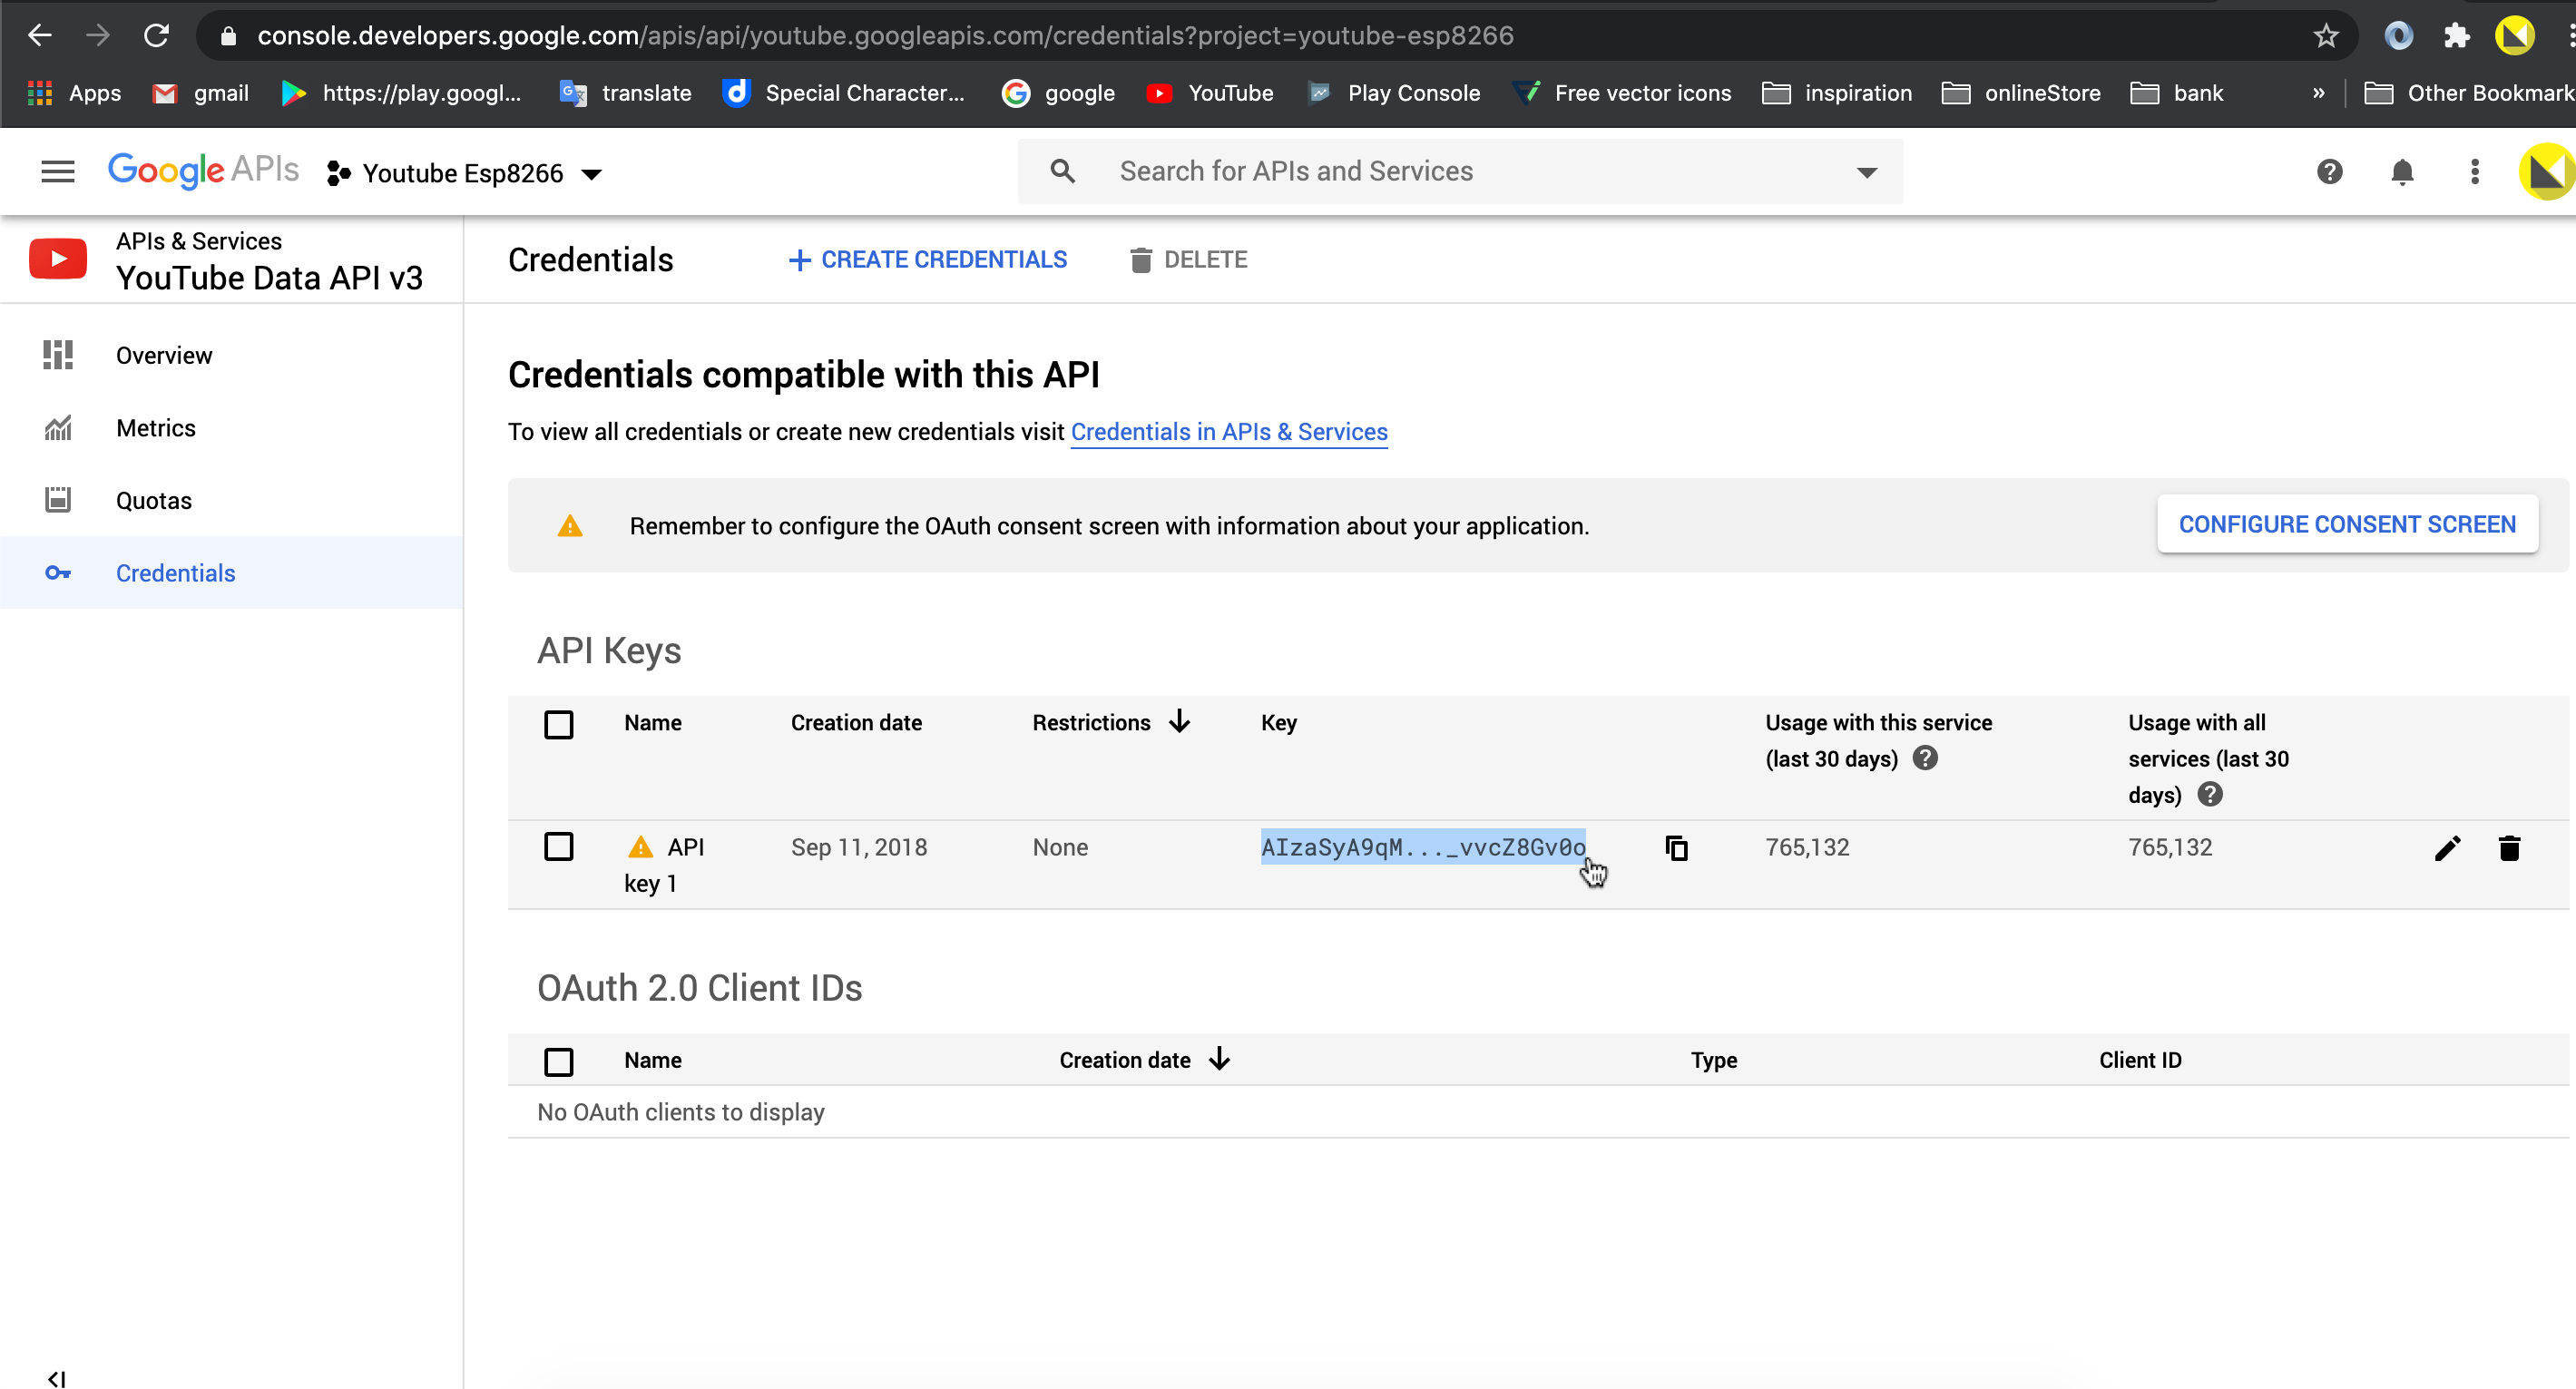
Task: Open the blue circular browser extension icon
Action: [x=2398, y=36]
